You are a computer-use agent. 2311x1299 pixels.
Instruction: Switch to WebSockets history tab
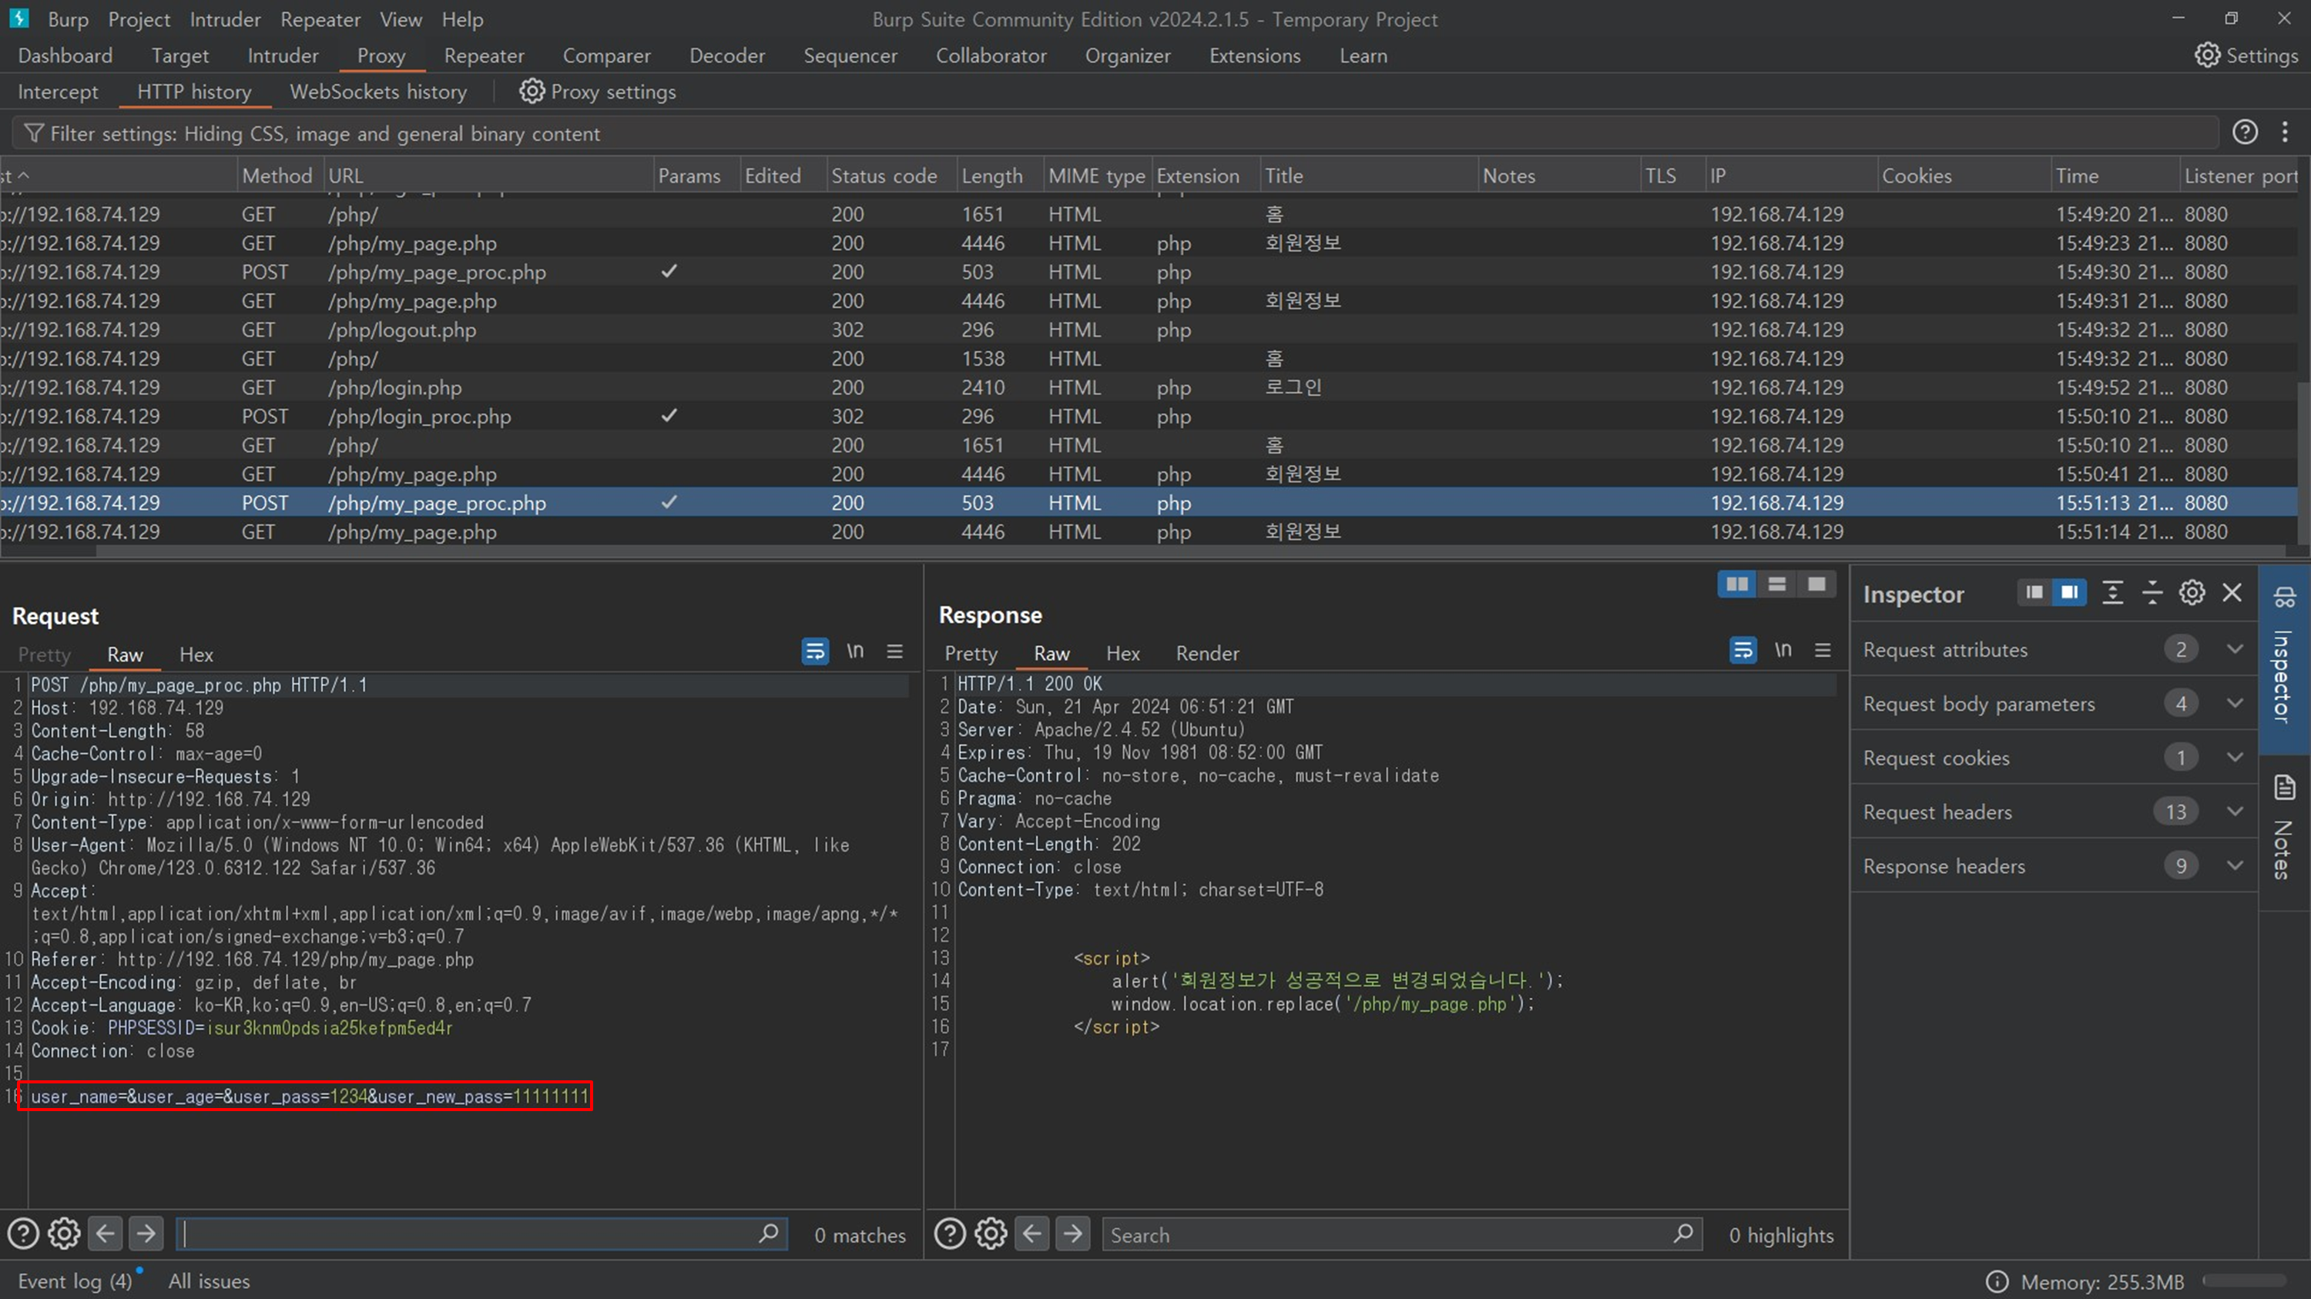coord(377,92)
